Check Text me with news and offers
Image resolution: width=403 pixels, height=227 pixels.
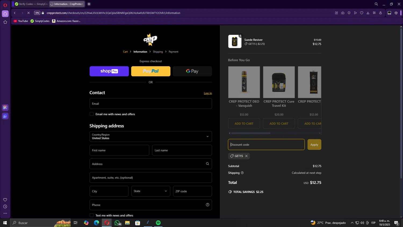point(92,215)
